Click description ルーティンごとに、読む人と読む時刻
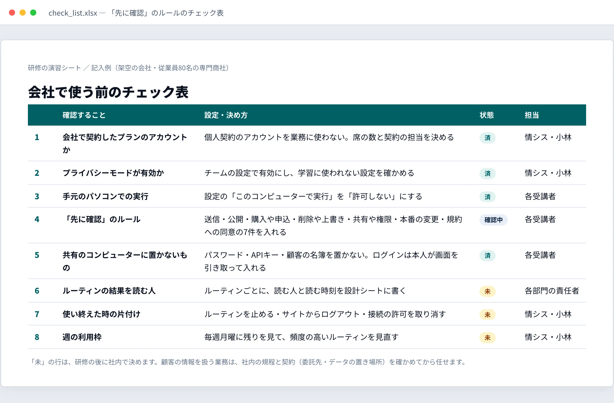The image size is (614, 403). [305, 291]
